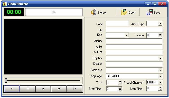Expand the Artist Type dropdown

[160, 24]
